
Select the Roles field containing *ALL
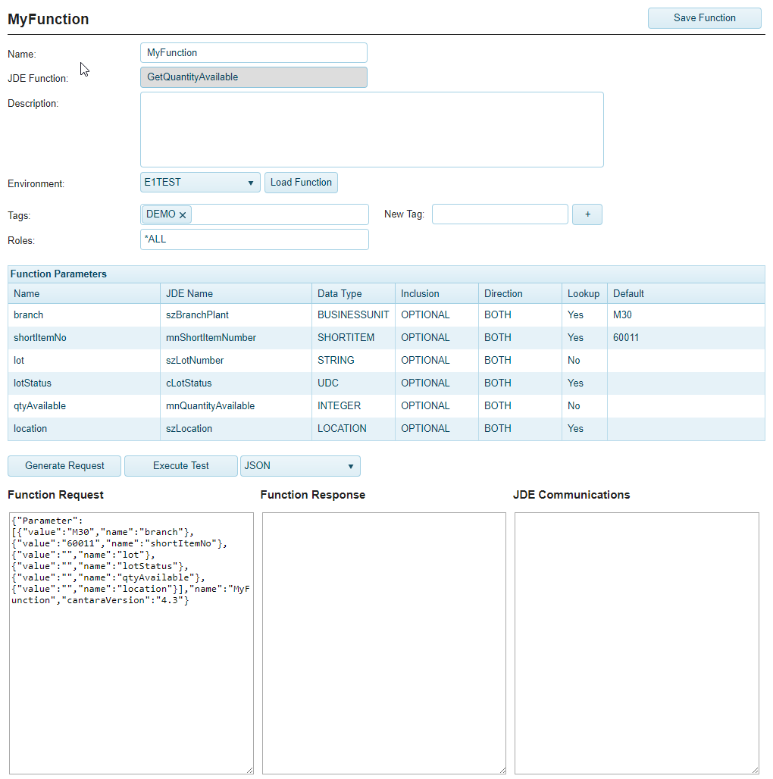[x=255, y=239]
